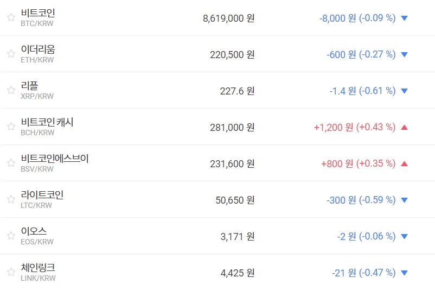Click the 비트코인에스브이 coin name
Viewport: 435px width, 290px height.
click(54, 159)
